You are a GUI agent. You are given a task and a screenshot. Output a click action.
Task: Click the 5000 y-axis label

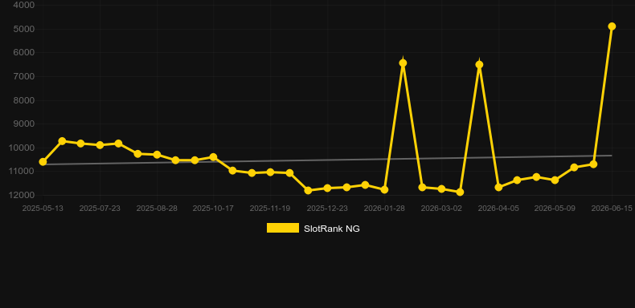coord(24,29)
